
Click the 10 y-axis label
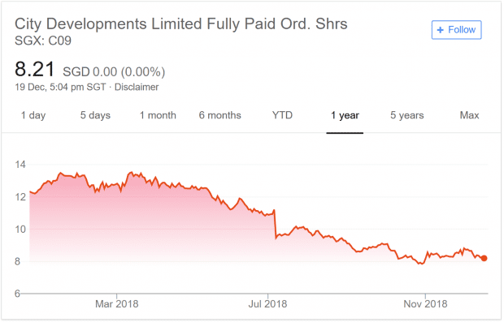(x=20, y=230)
